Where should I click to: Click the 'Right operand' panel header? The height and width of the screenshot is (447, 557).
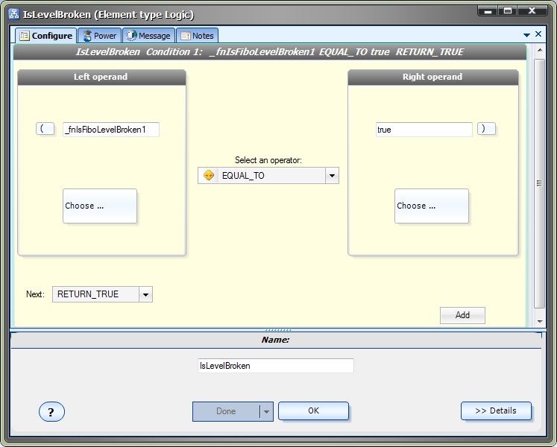click(x=432, y=77)
